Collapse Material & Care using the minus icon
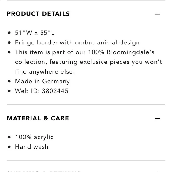Screen dimensions: 172x172 coord(158,118)
